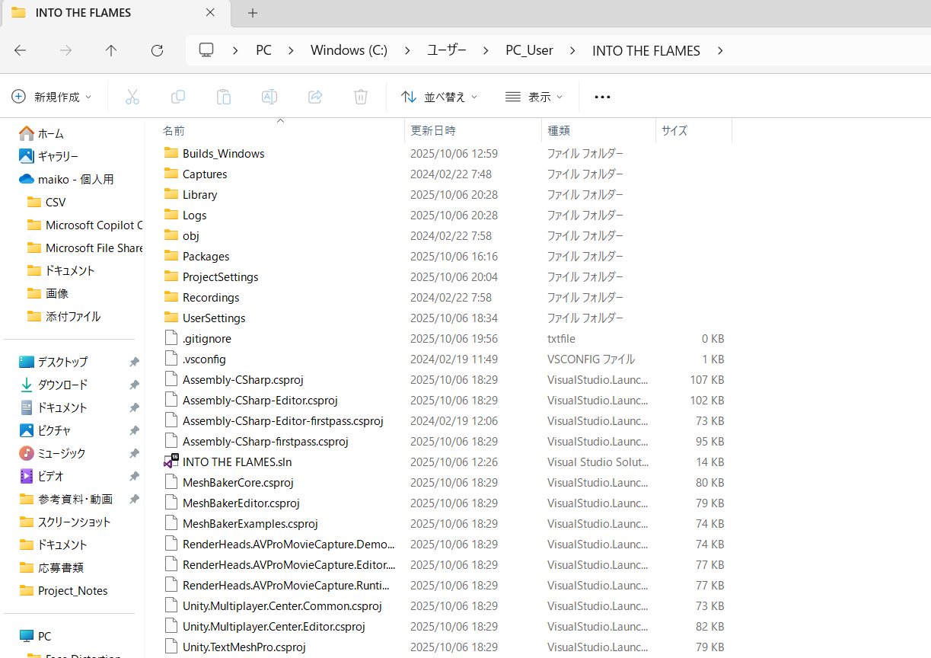Expand chevron after Windows (C:) breadcrumb
This screenshot has height=658, width=931.
[407, 50]
